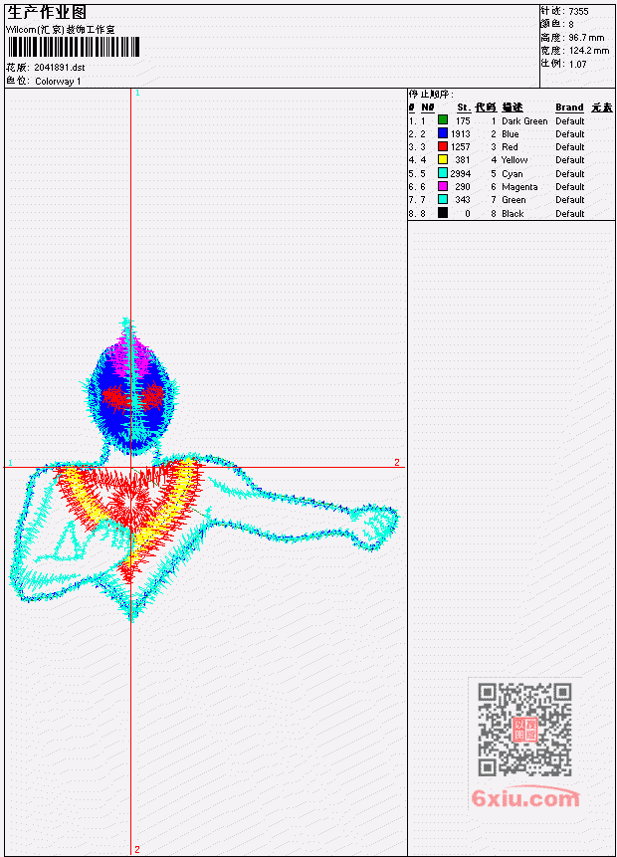
Task: Click stitch count 2994 for Cyan
Action: pos(460,174)
